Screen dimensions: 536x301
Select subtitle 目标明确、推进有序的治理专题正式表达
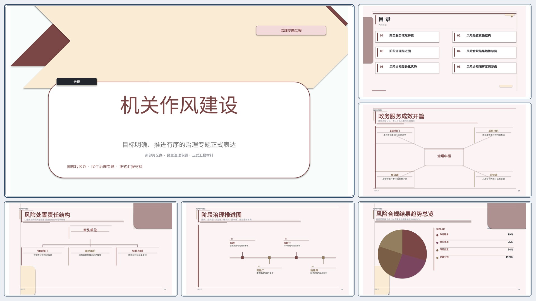coord(179,145)
